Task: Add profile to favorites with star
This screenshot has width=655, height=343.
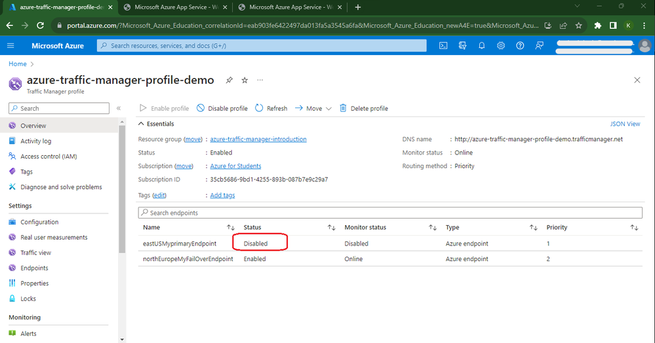Action: 245,80
